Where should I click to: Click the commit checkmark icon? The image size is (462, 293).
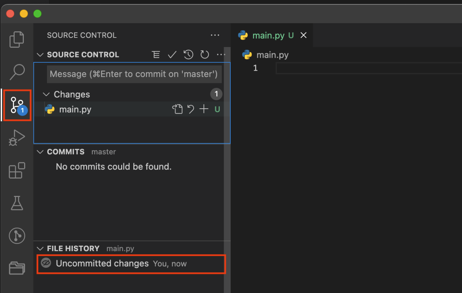172,55
